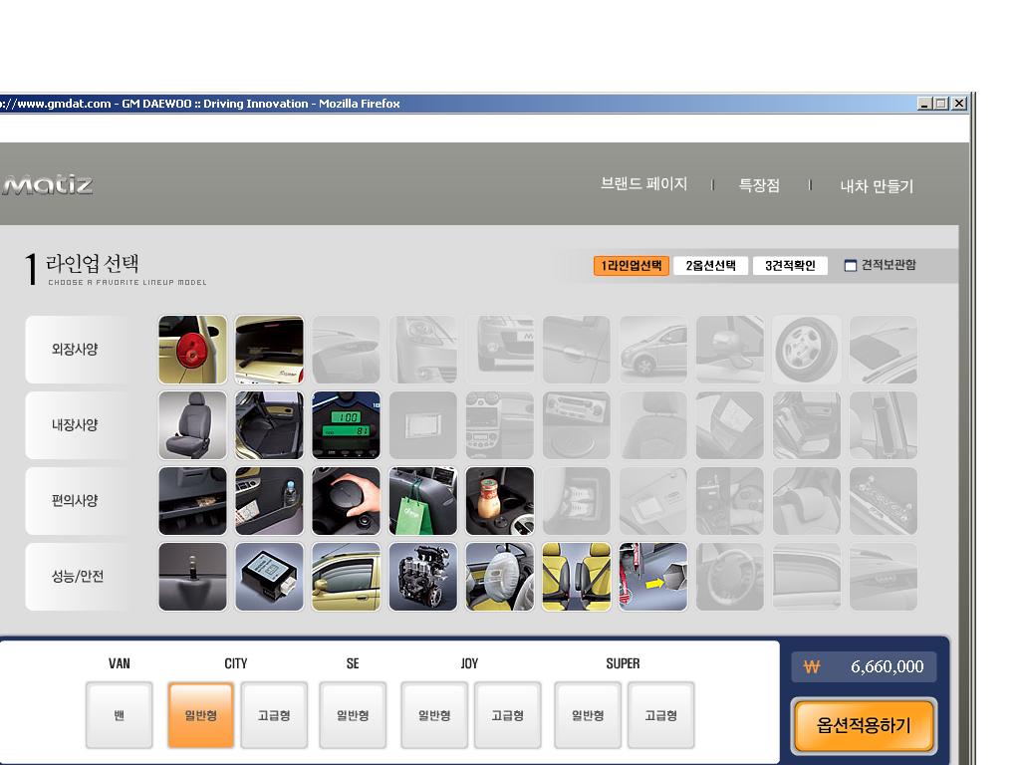Screen dimensions: 1020x765
Task: Pick the JOY 고급형 trim
Action: (507, 715)
